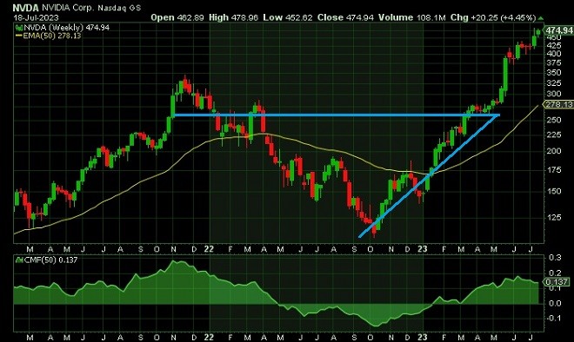Click the 300 price axis label

tap(553, 94)
